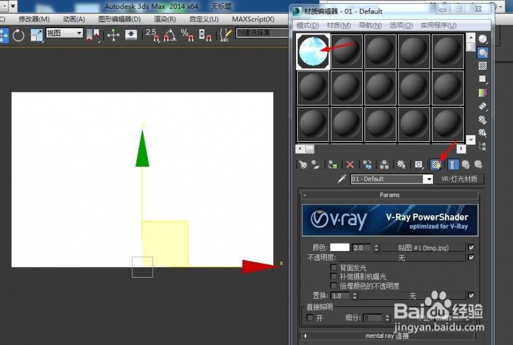Image resolution: width=513 pixels, height=345 pixels.
Task: Toggle Spinner Snap icon
Action: point(205,35)
